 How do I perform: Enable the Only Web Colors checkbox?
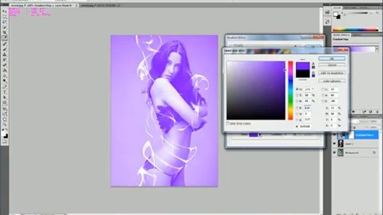228,124
